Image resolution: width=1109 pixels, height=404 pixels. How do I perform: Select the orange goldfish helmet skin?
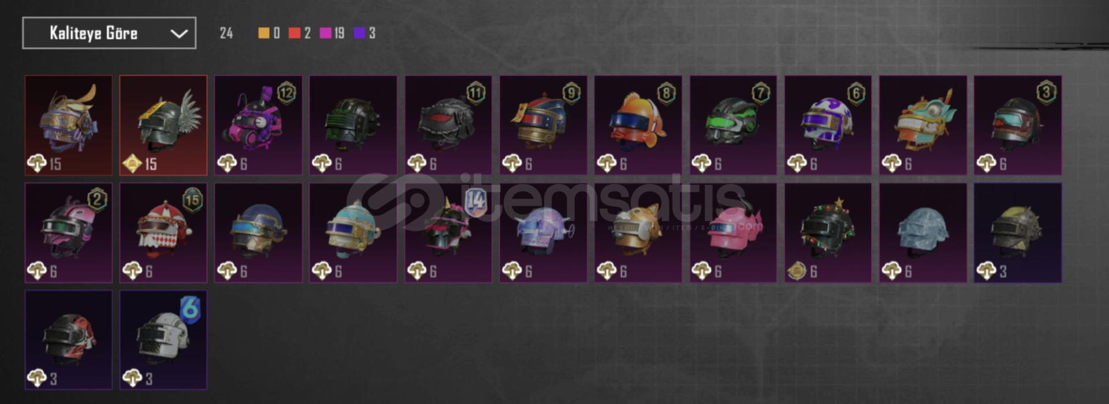[638, 125]
